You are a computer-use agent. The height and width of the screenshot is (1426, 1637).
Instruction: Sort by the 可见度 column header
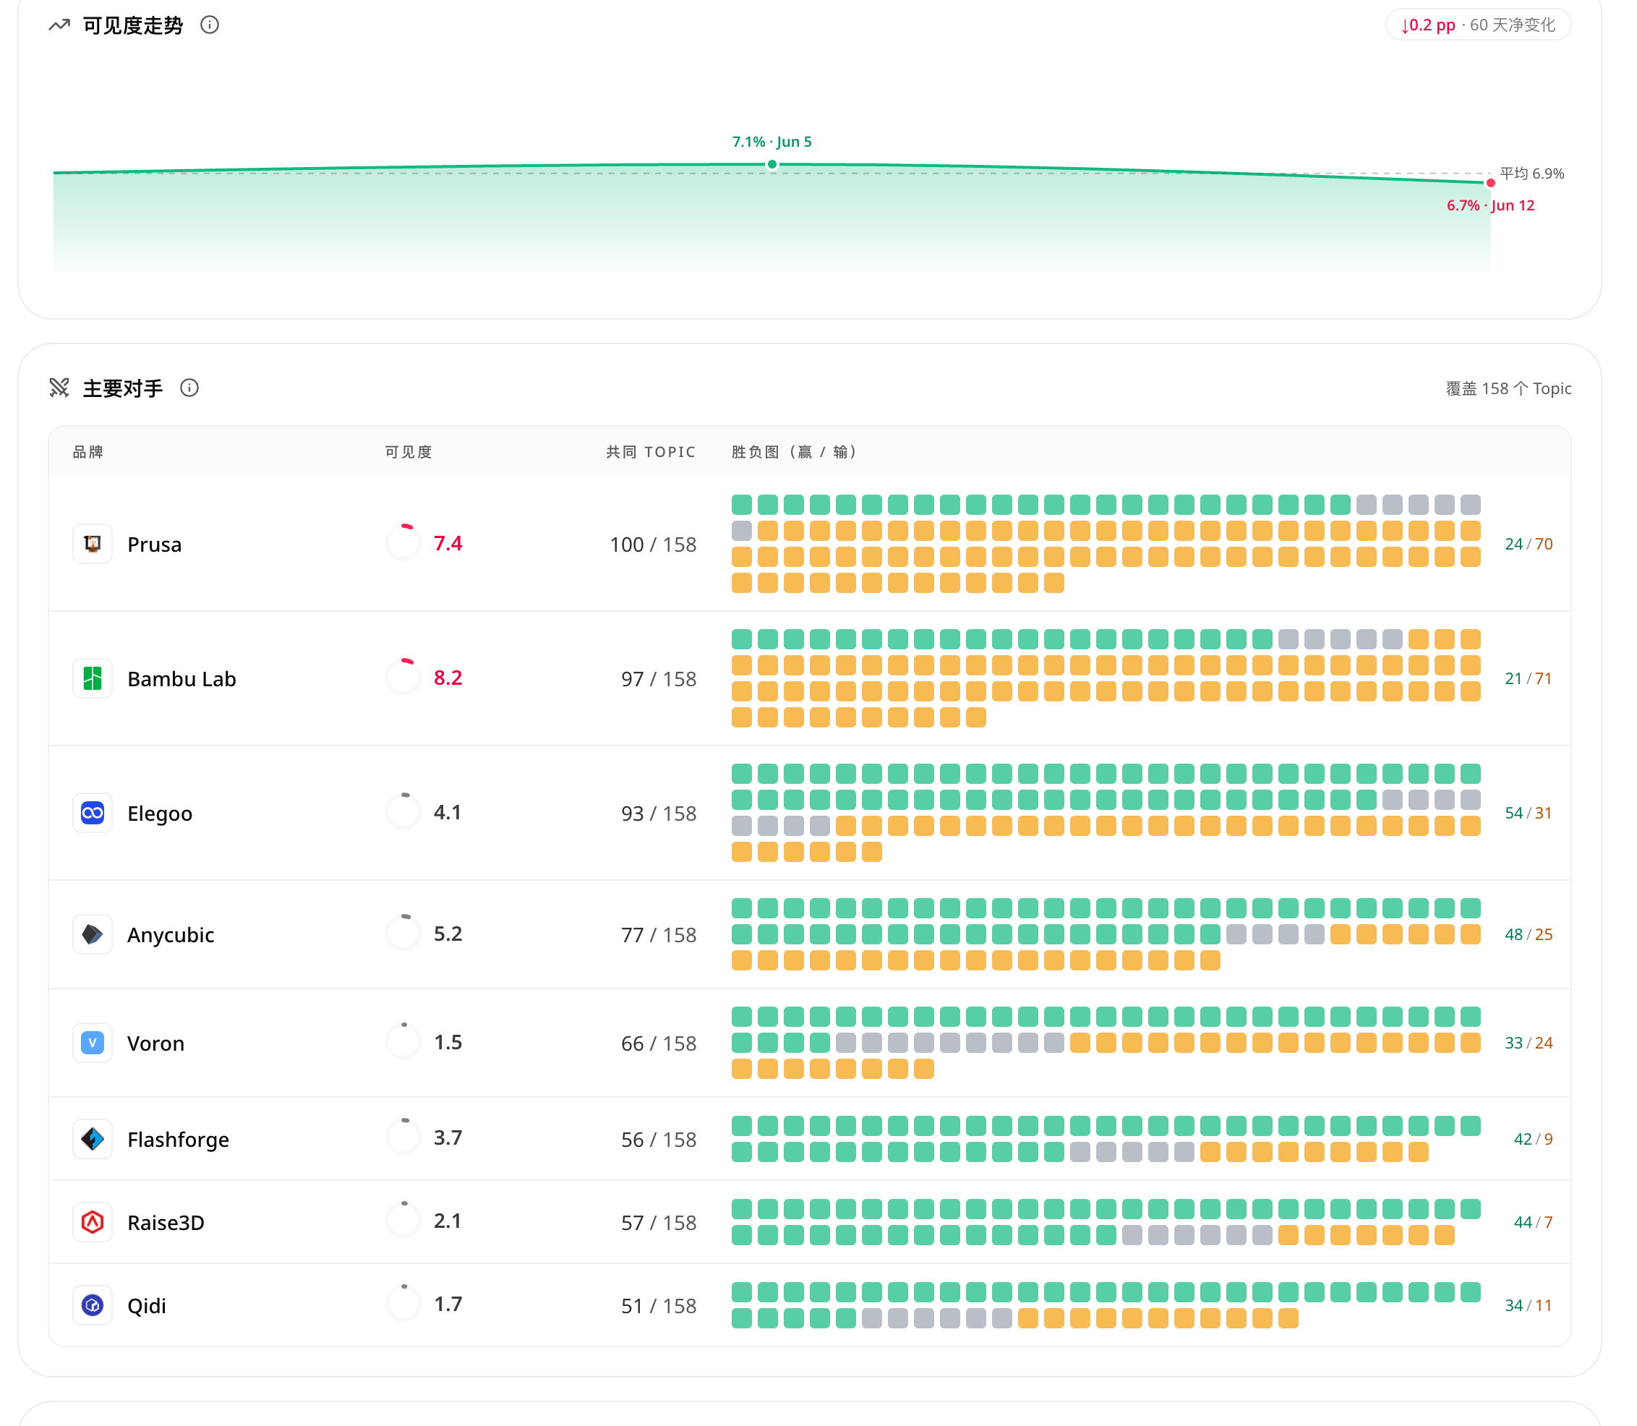(x=409, y=452)
